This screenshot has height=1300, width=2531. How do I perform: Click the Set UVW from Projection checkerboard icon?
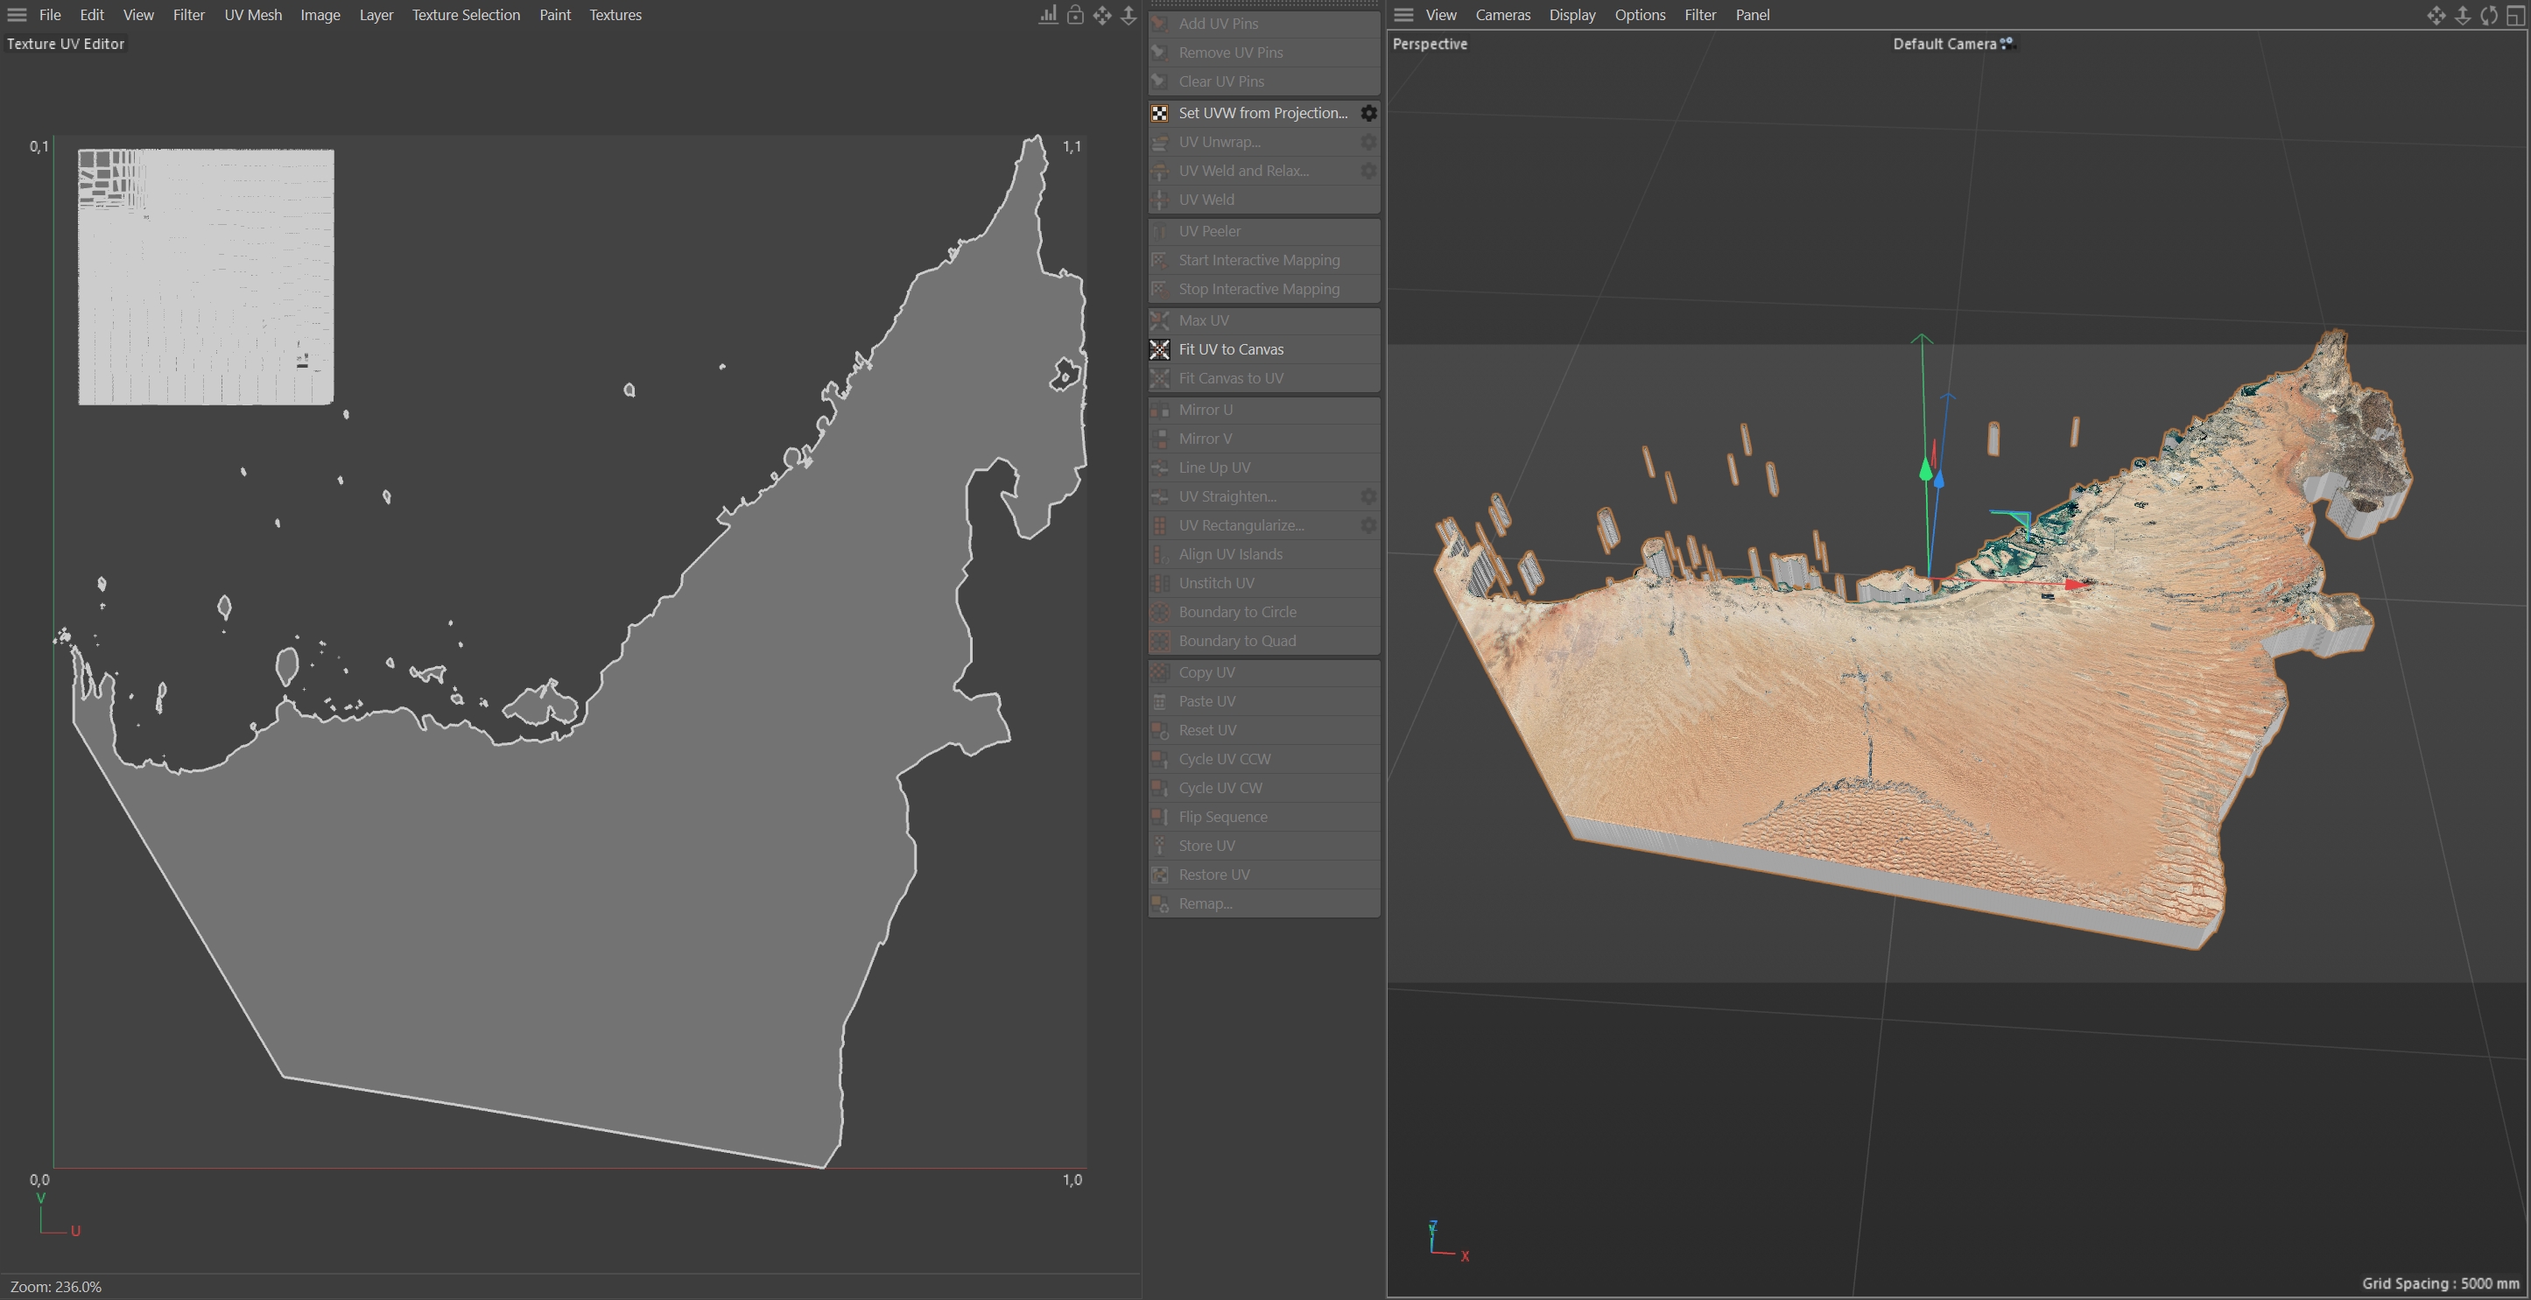(1160, 113)
